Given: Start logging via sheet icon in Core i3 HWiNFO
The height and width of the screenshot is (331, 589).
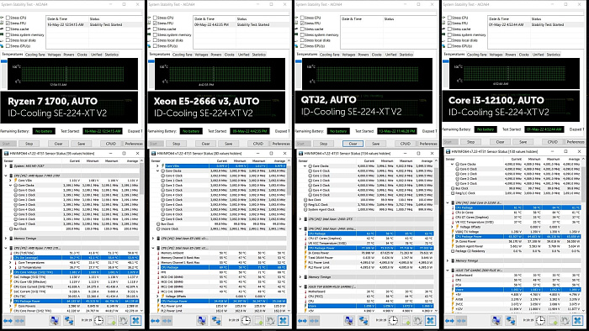Looking at the screenshot, I should click(x=554, y=321).
